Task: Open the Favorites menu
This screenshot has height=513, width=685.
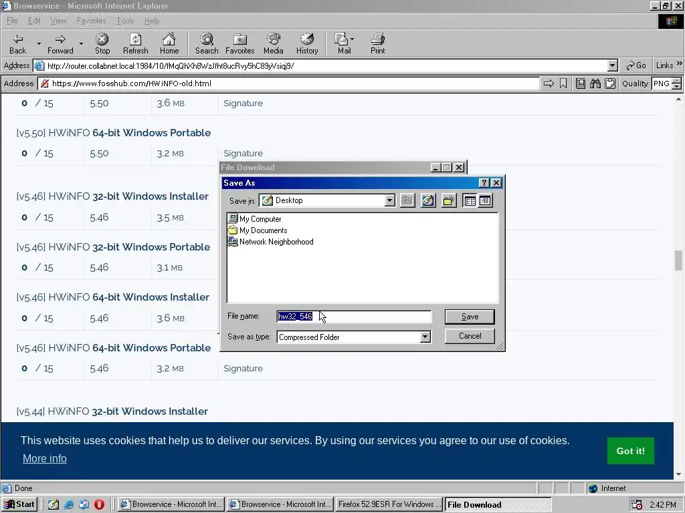Action: (91, 21)
